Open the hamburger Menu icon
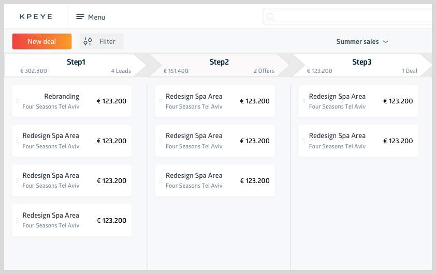The image size is (436, 274). (80, 17)
